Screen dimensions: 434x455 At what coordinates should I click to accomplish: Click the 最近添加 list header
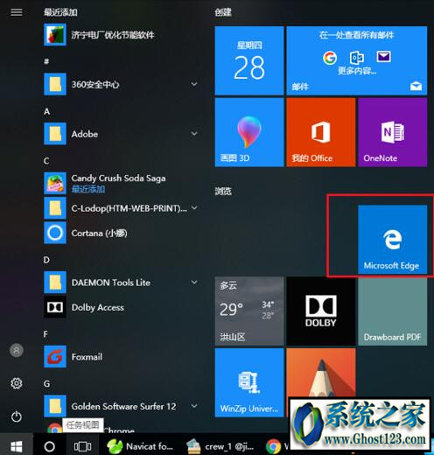(x=60, y=12)
